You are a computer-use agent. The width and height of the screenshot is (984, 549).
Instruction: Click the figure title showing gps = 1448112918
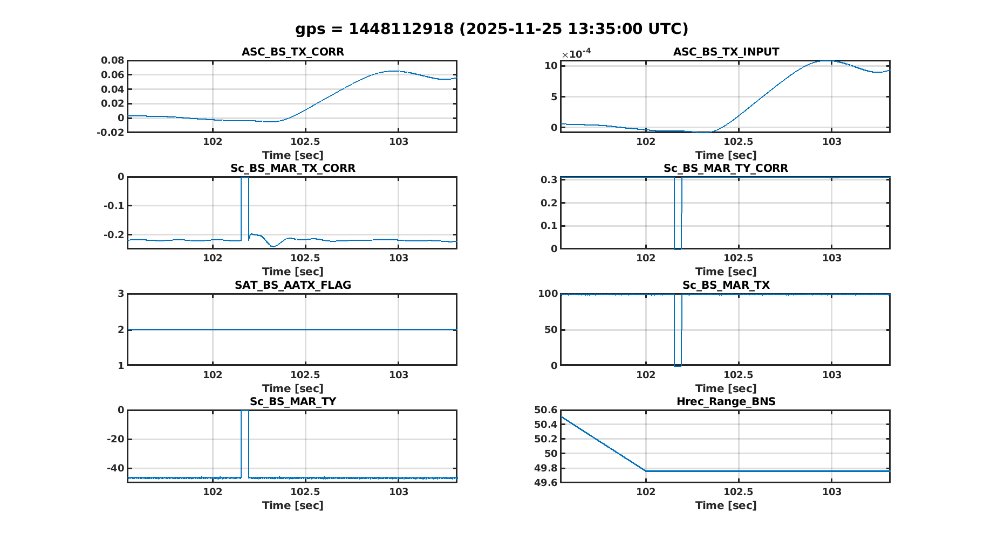[x=491, y=29]
